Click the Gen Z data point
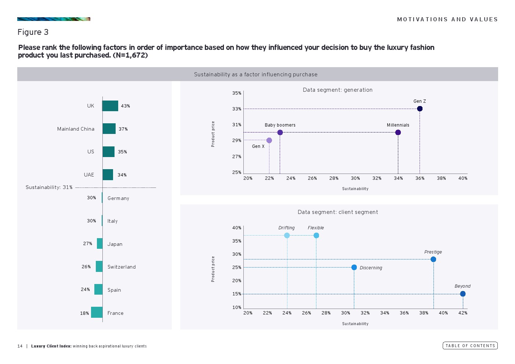Screen dimensions: 515x364 tap(420, 109)
